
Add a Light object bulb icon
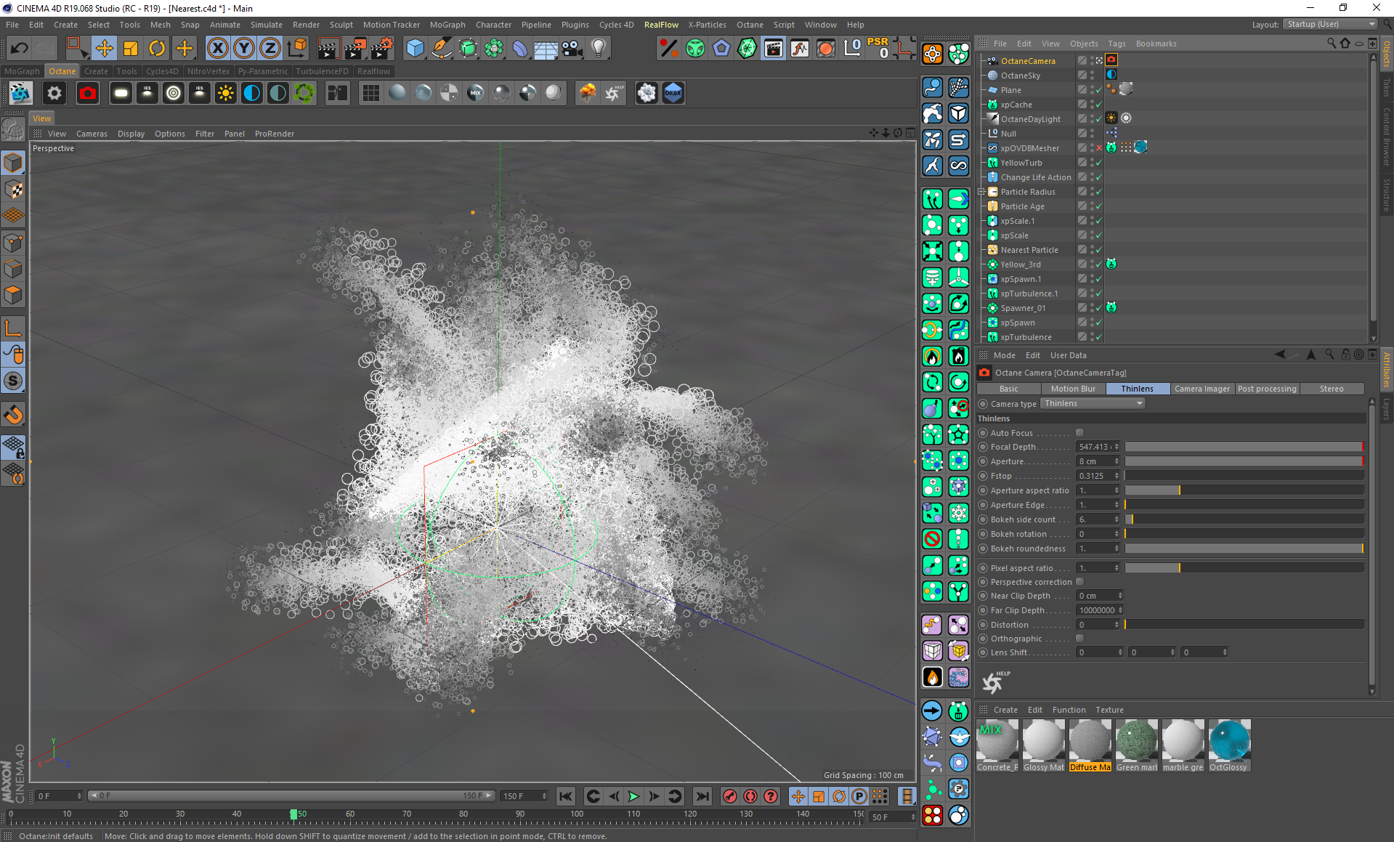point(599,49)
